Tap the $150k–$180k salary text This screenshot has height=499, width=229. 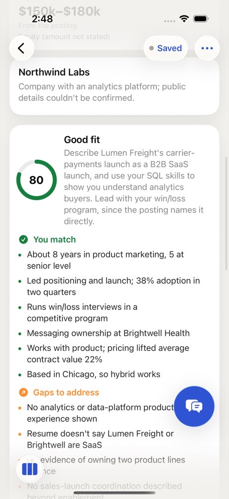click(x=60, y=11)
